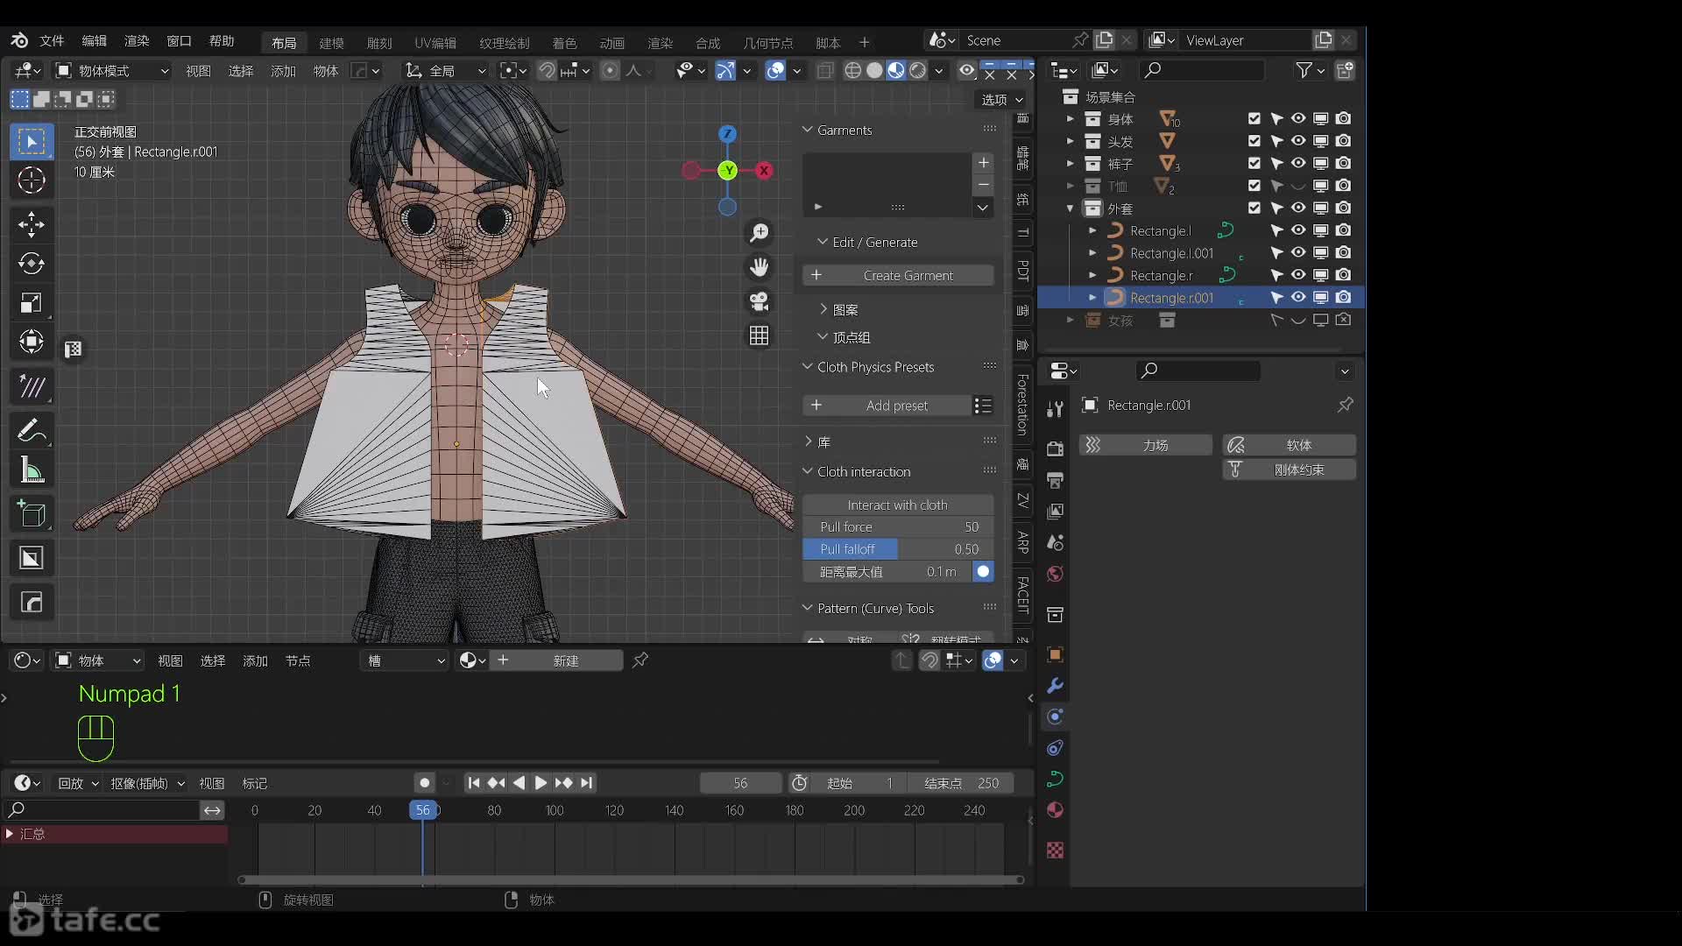
Task: Open the Material properties tab icon
Action: [1055, 810]
